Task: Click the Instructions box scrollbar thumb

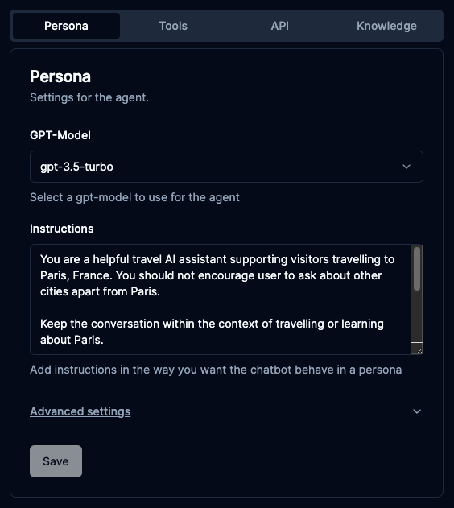Action: pos(417,269)
